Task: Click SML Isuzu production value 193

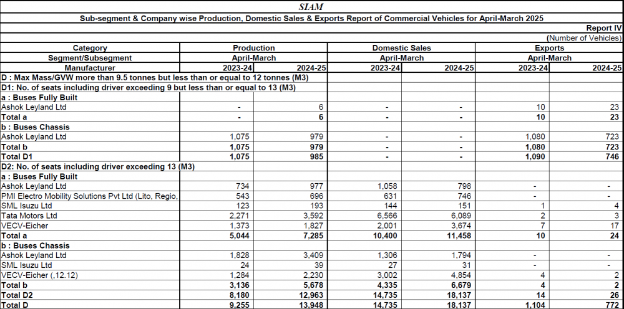Action: [317, 206]
